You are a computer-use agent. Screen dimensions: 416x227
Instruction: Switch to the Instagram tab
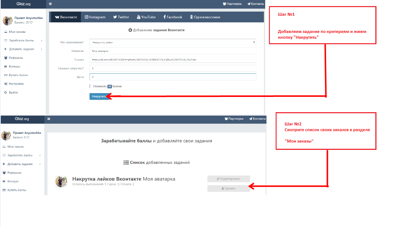[x=95, y=17]
